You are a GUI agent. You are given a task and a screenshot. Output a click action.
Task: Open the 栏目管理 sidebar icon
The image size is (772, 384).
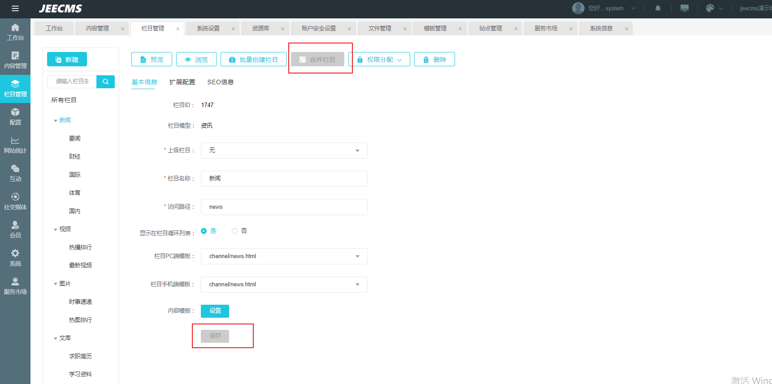tap(15, 84)
